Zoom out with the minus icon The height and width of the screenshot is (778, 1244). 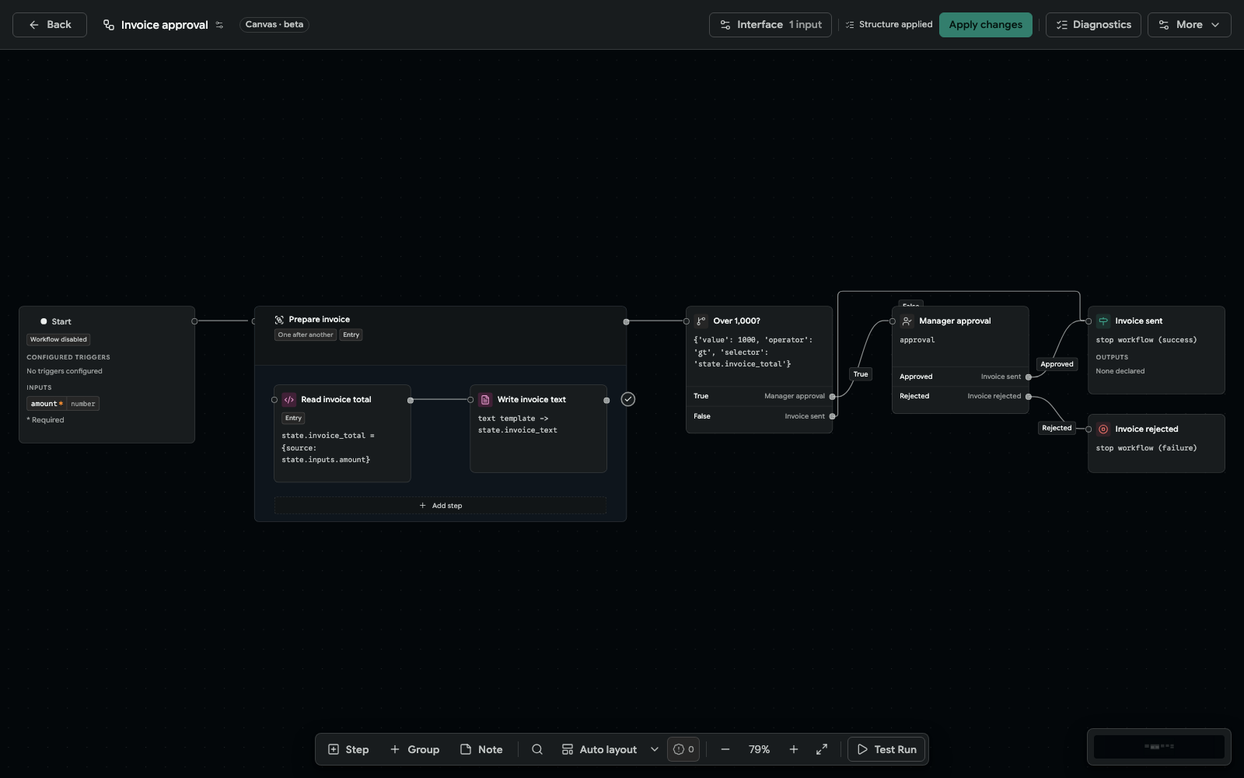pyautogui.click(x=725, y=750)
